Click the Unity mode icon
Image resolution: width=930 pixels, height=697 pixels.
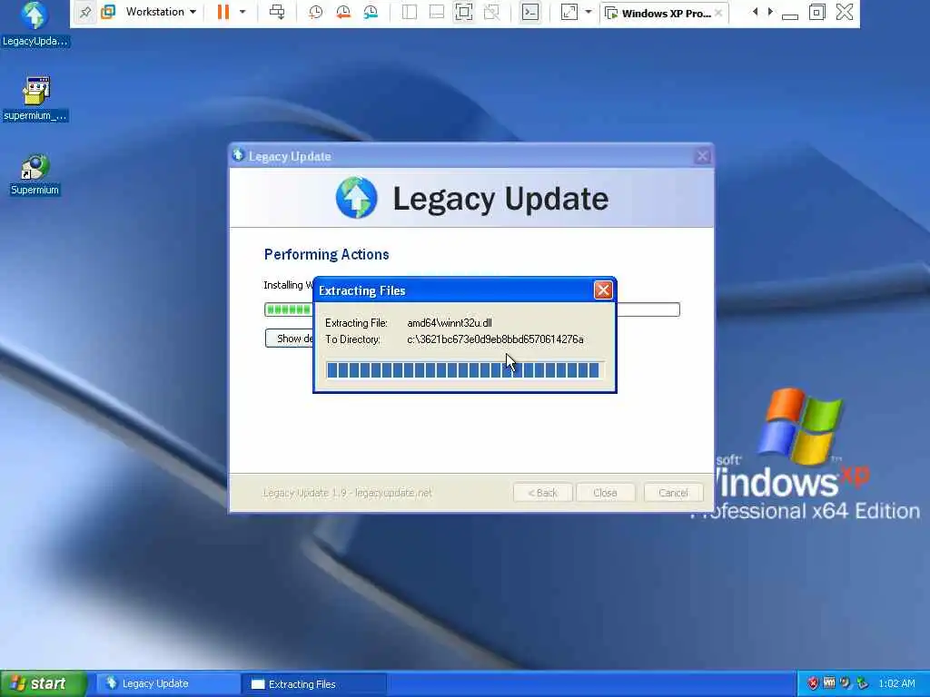[x=491, y=12]
